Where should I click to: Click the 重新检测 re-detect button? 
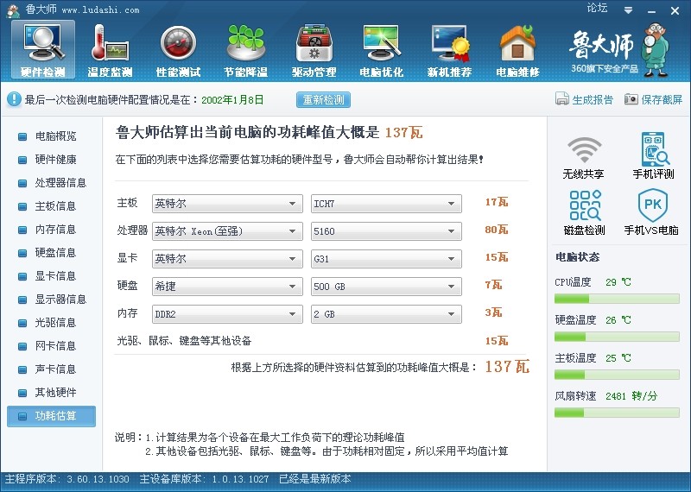point(324,99)
